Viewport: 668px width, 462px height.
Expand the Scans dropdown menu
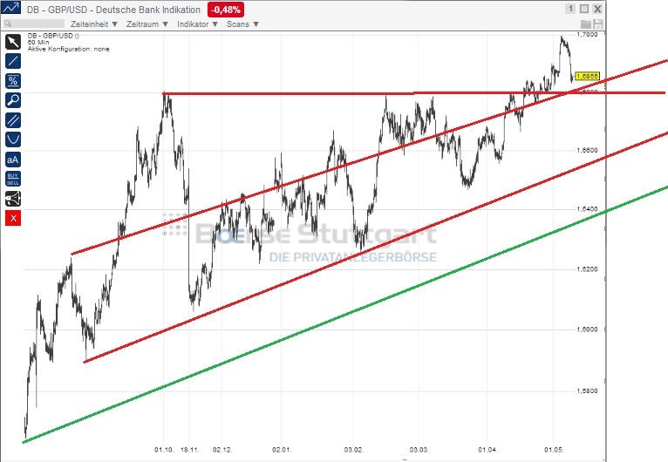pos(242,24)
